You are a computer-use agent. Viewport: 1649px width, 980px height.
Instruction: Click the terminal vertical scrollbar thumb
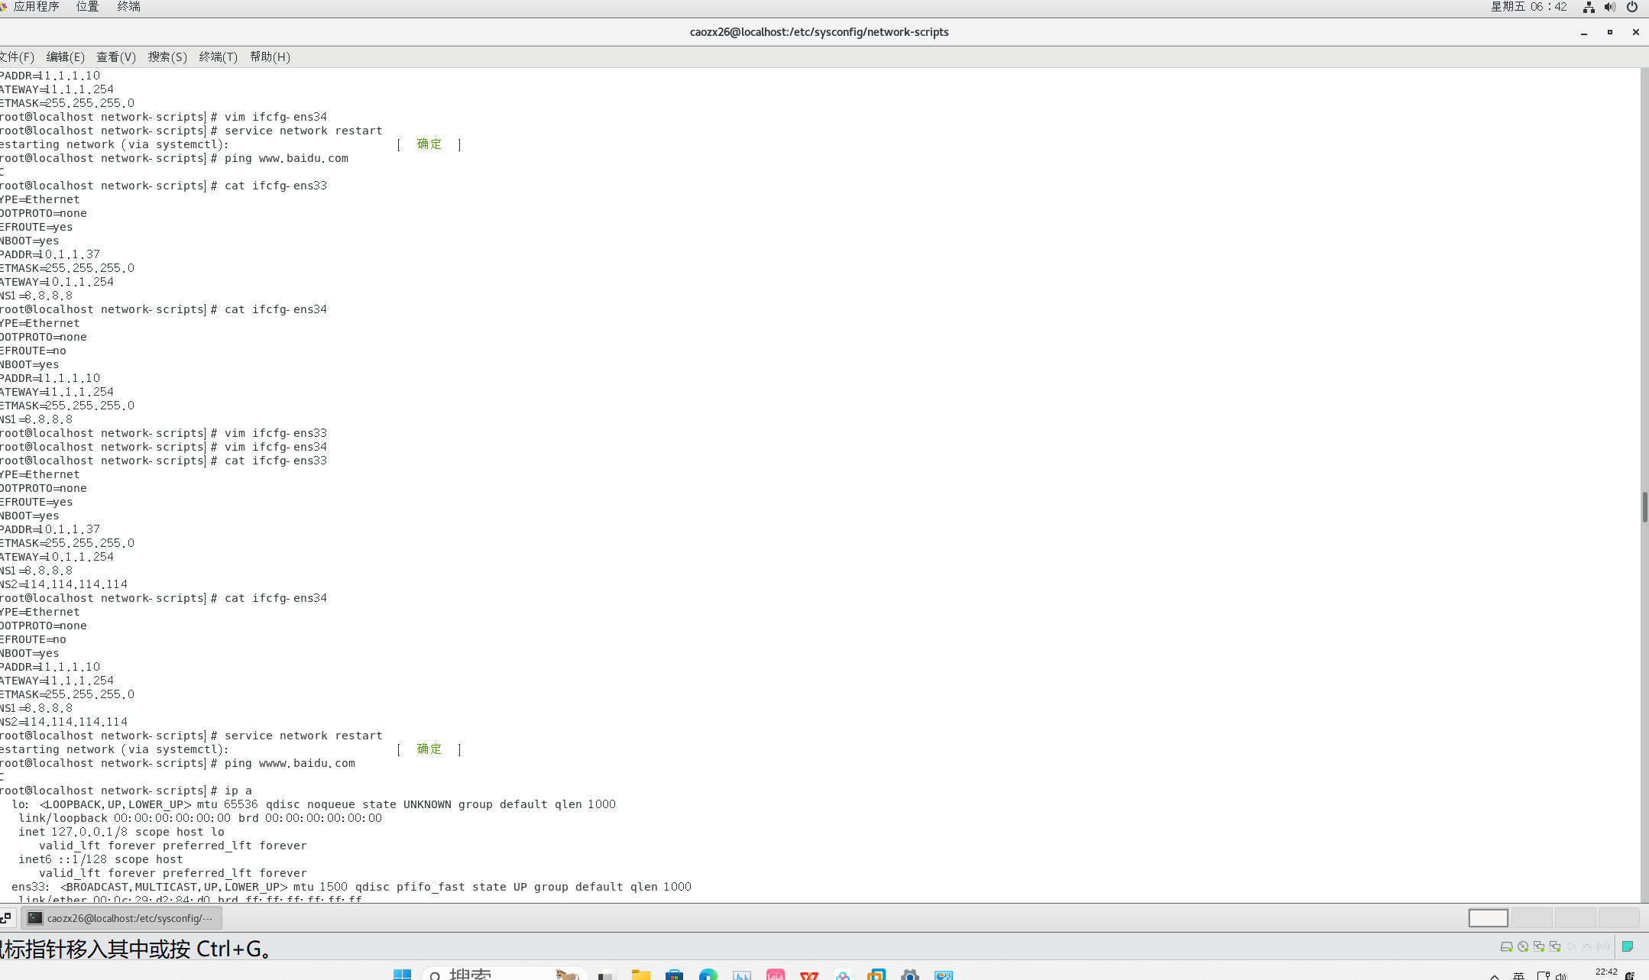point(1644,507)
